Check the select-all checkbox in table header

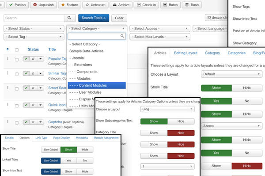tap(17, 50)
